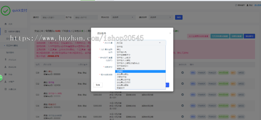Click 修改 button in row 539
Screen dimensions: 261x120
(193, 73)
